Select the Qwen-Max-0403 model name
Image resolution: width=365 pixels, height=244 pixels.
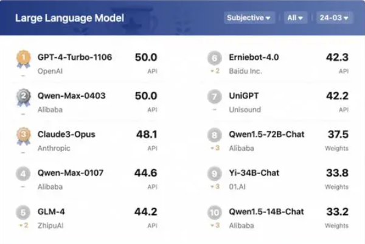71,96
